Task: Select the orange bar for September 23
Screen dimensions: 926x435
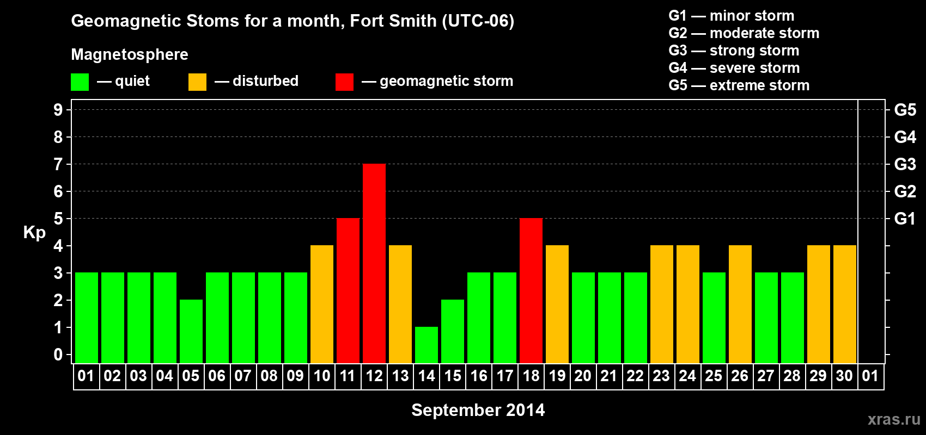Action: coord(662,304)
